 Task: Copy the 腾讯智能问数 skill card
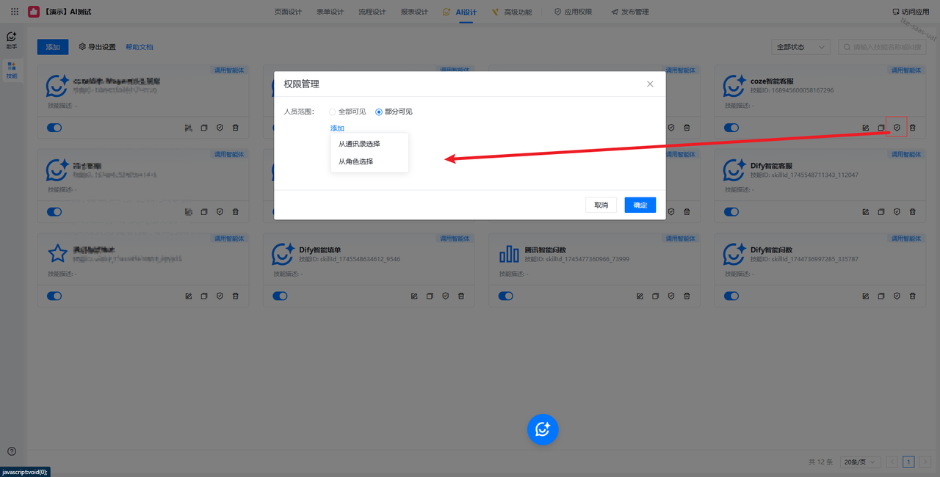pyautogui.click(x=656, y=296)
